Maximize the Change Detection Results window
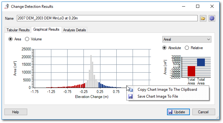Image resolution: width=223 pixels, height=123 pixels. 198,6
